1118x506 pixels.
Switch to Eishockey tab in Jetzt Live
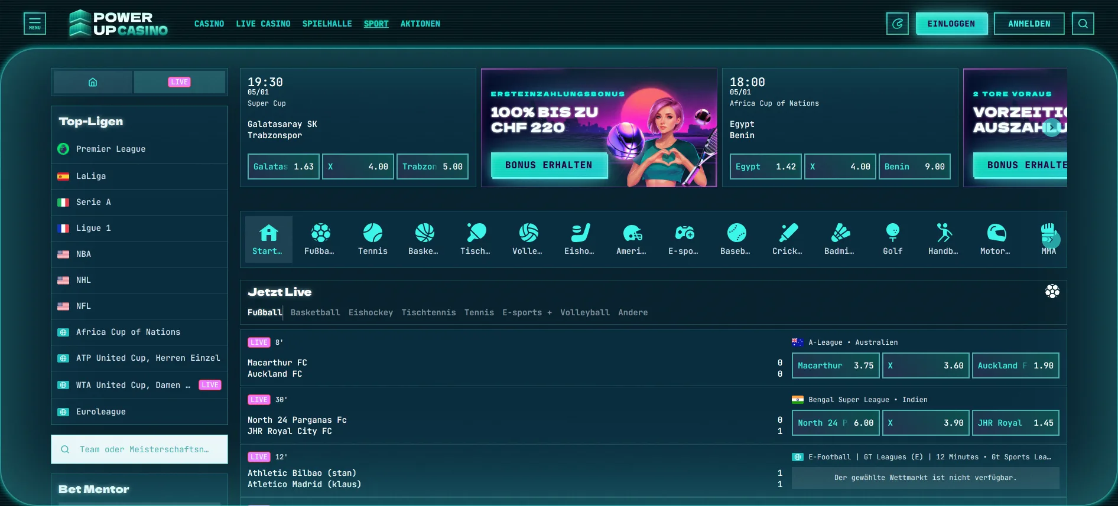370,312
